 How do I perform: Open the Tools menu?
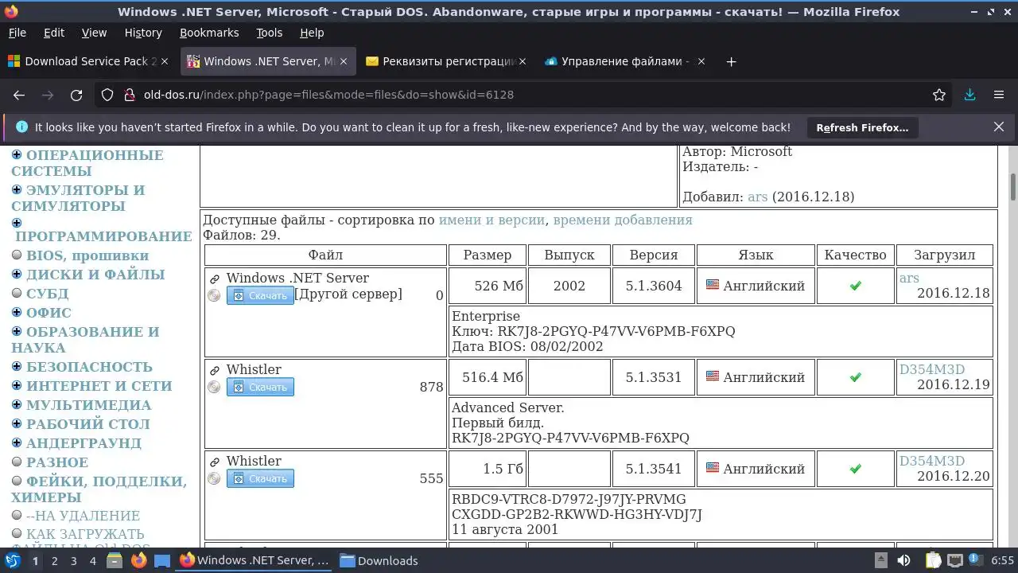click(269, 33)
